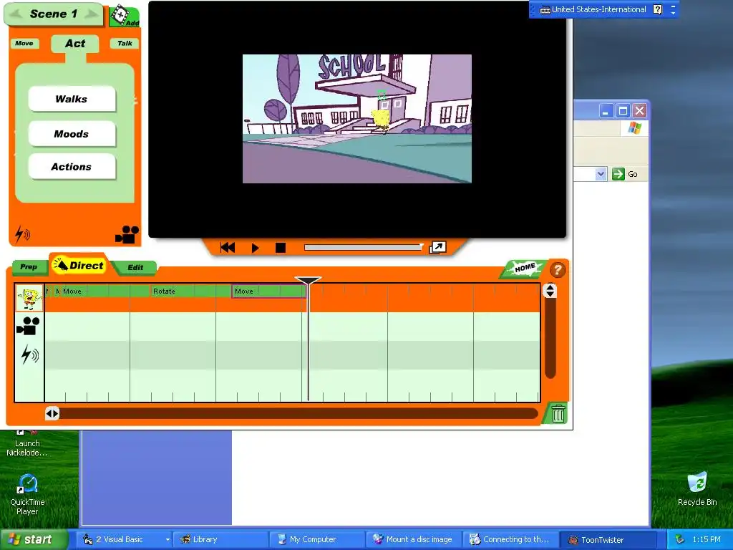Open the Move tab
The height and width of the screenshot is (550, 733).
click(24, 44)
